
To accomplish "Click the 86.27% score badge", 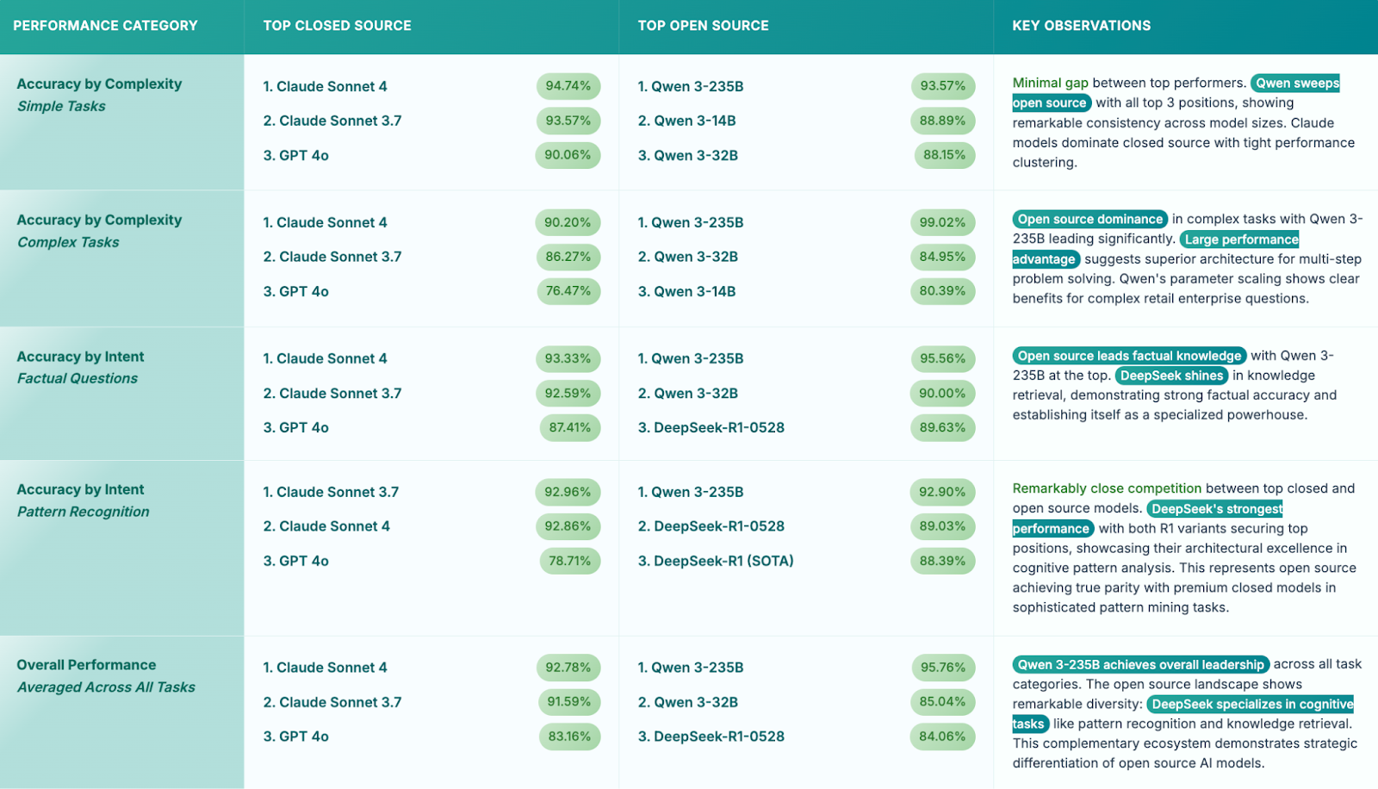I will 568,257.
